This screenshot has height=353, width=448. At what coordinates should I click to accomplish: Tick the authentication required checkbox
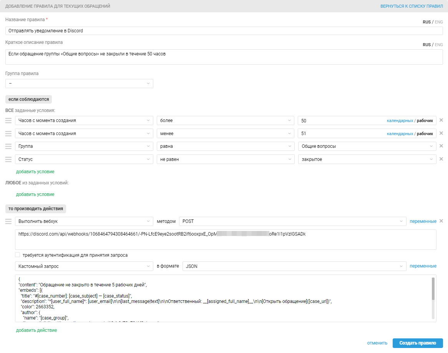coord(18,255)
